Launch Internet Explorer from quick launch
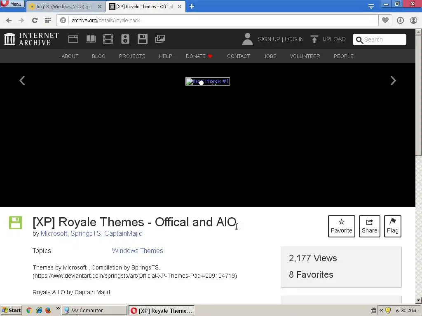The height and width of the screenshot is (316, 422). (39, 310)
